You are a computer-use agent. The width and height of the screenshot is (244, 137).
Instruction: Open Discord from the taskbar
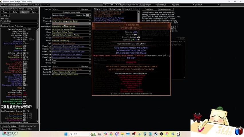point(117,134)
